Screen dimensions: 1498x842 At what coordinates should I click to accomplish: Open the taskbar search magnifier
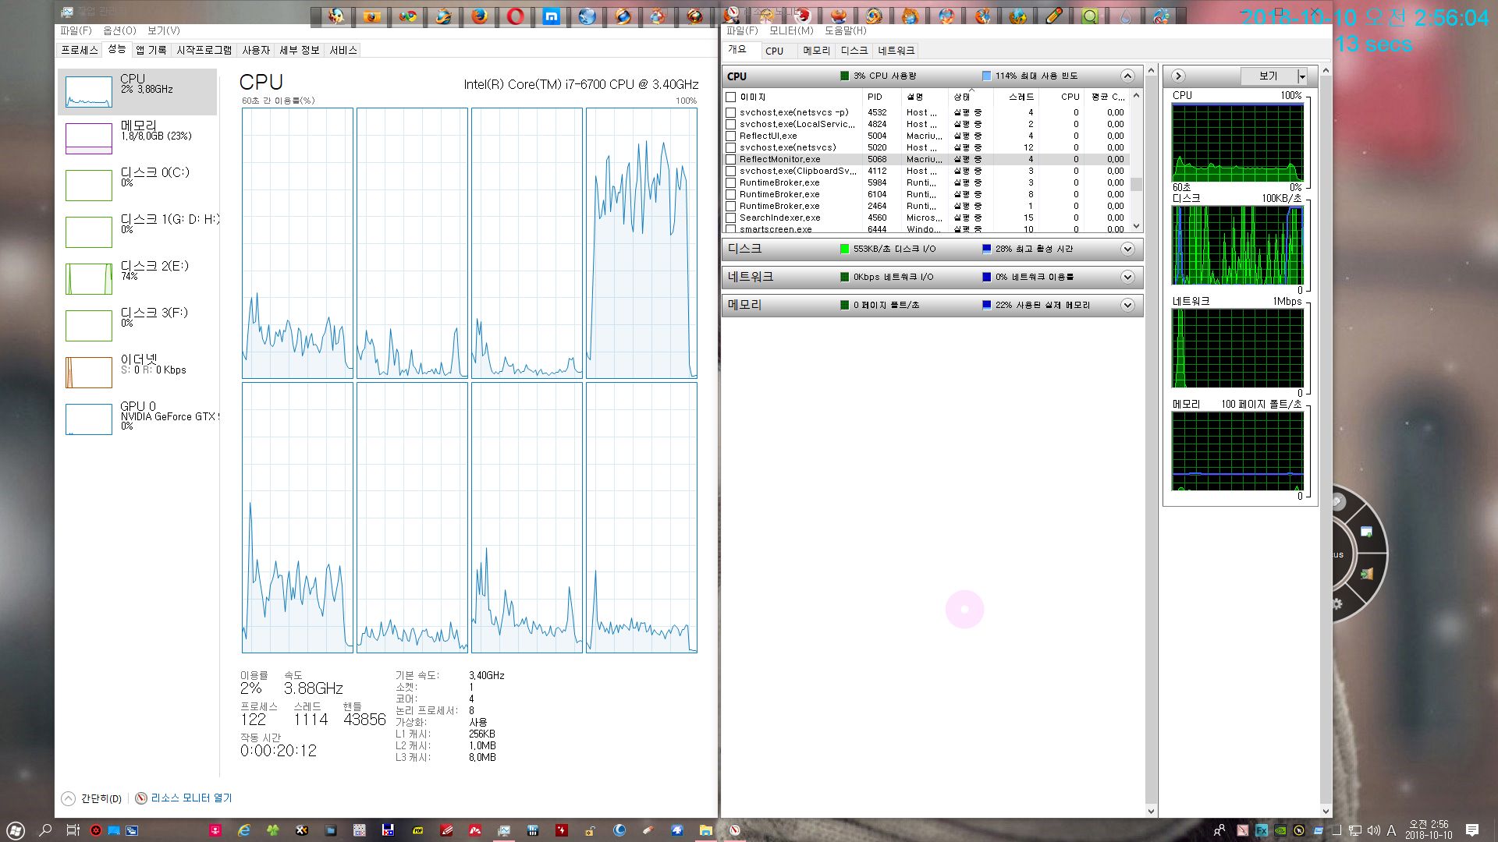tap(45, 830)
